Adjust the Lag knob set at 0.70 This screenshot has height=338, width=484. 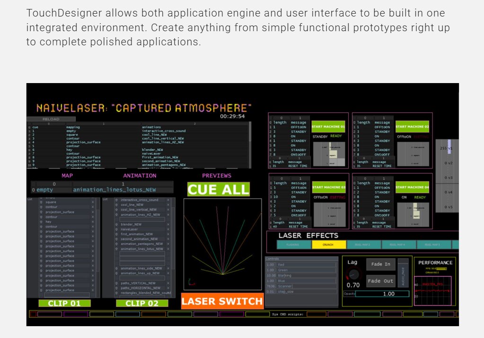pos(353,274)
